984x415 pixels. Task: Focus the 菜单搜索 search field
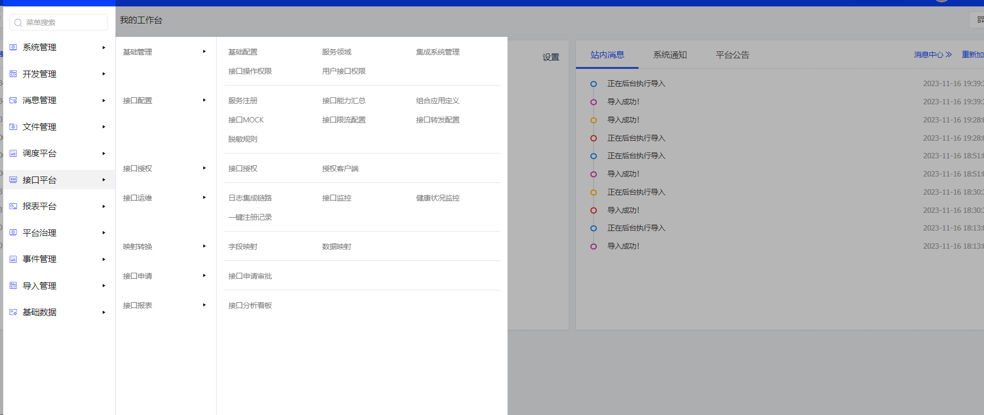[59, 22]
